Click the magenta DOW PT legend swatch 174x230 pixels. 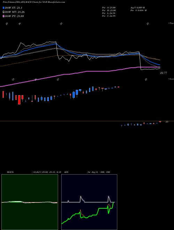[3, 16]
